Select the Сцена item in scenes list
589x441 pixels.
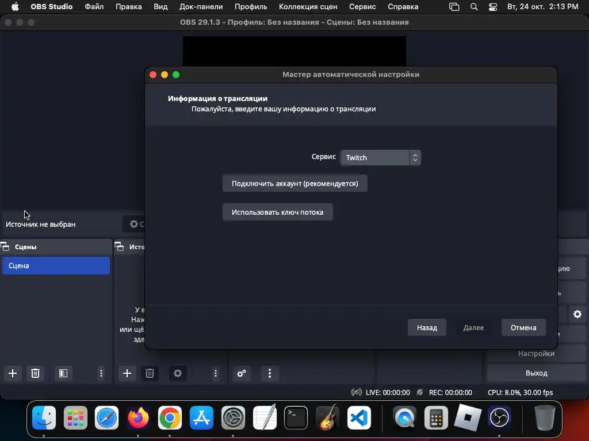tap(56, 265)
